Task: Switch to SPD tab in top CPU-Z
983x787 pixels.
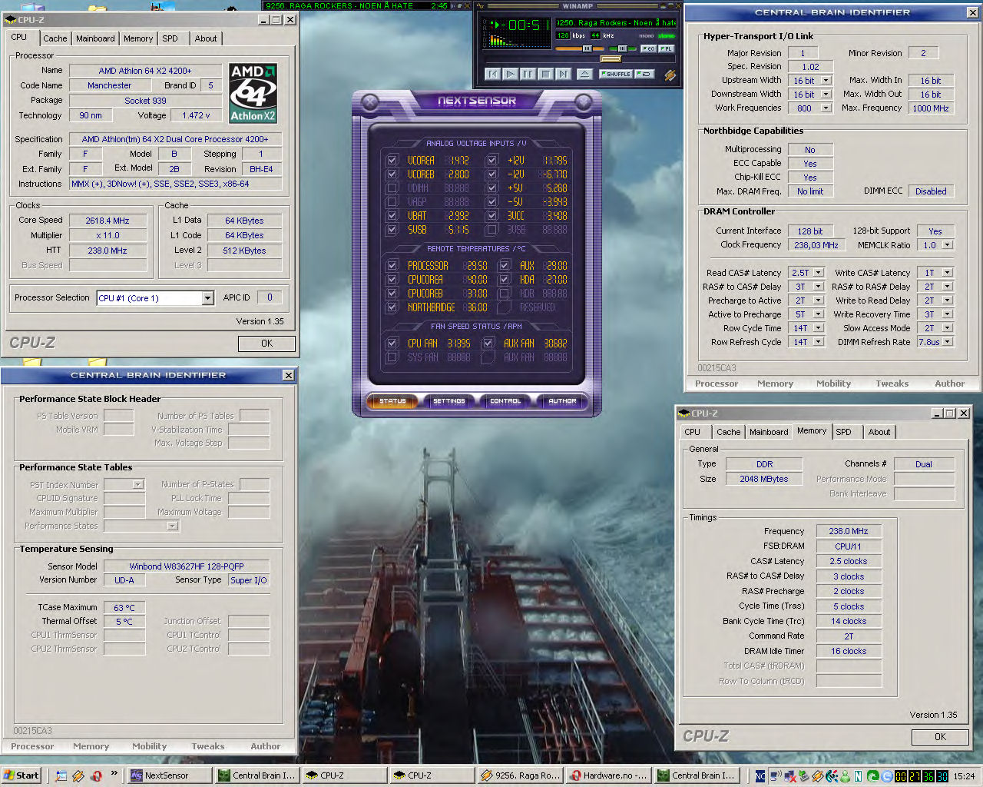Action: pos(170,38)
